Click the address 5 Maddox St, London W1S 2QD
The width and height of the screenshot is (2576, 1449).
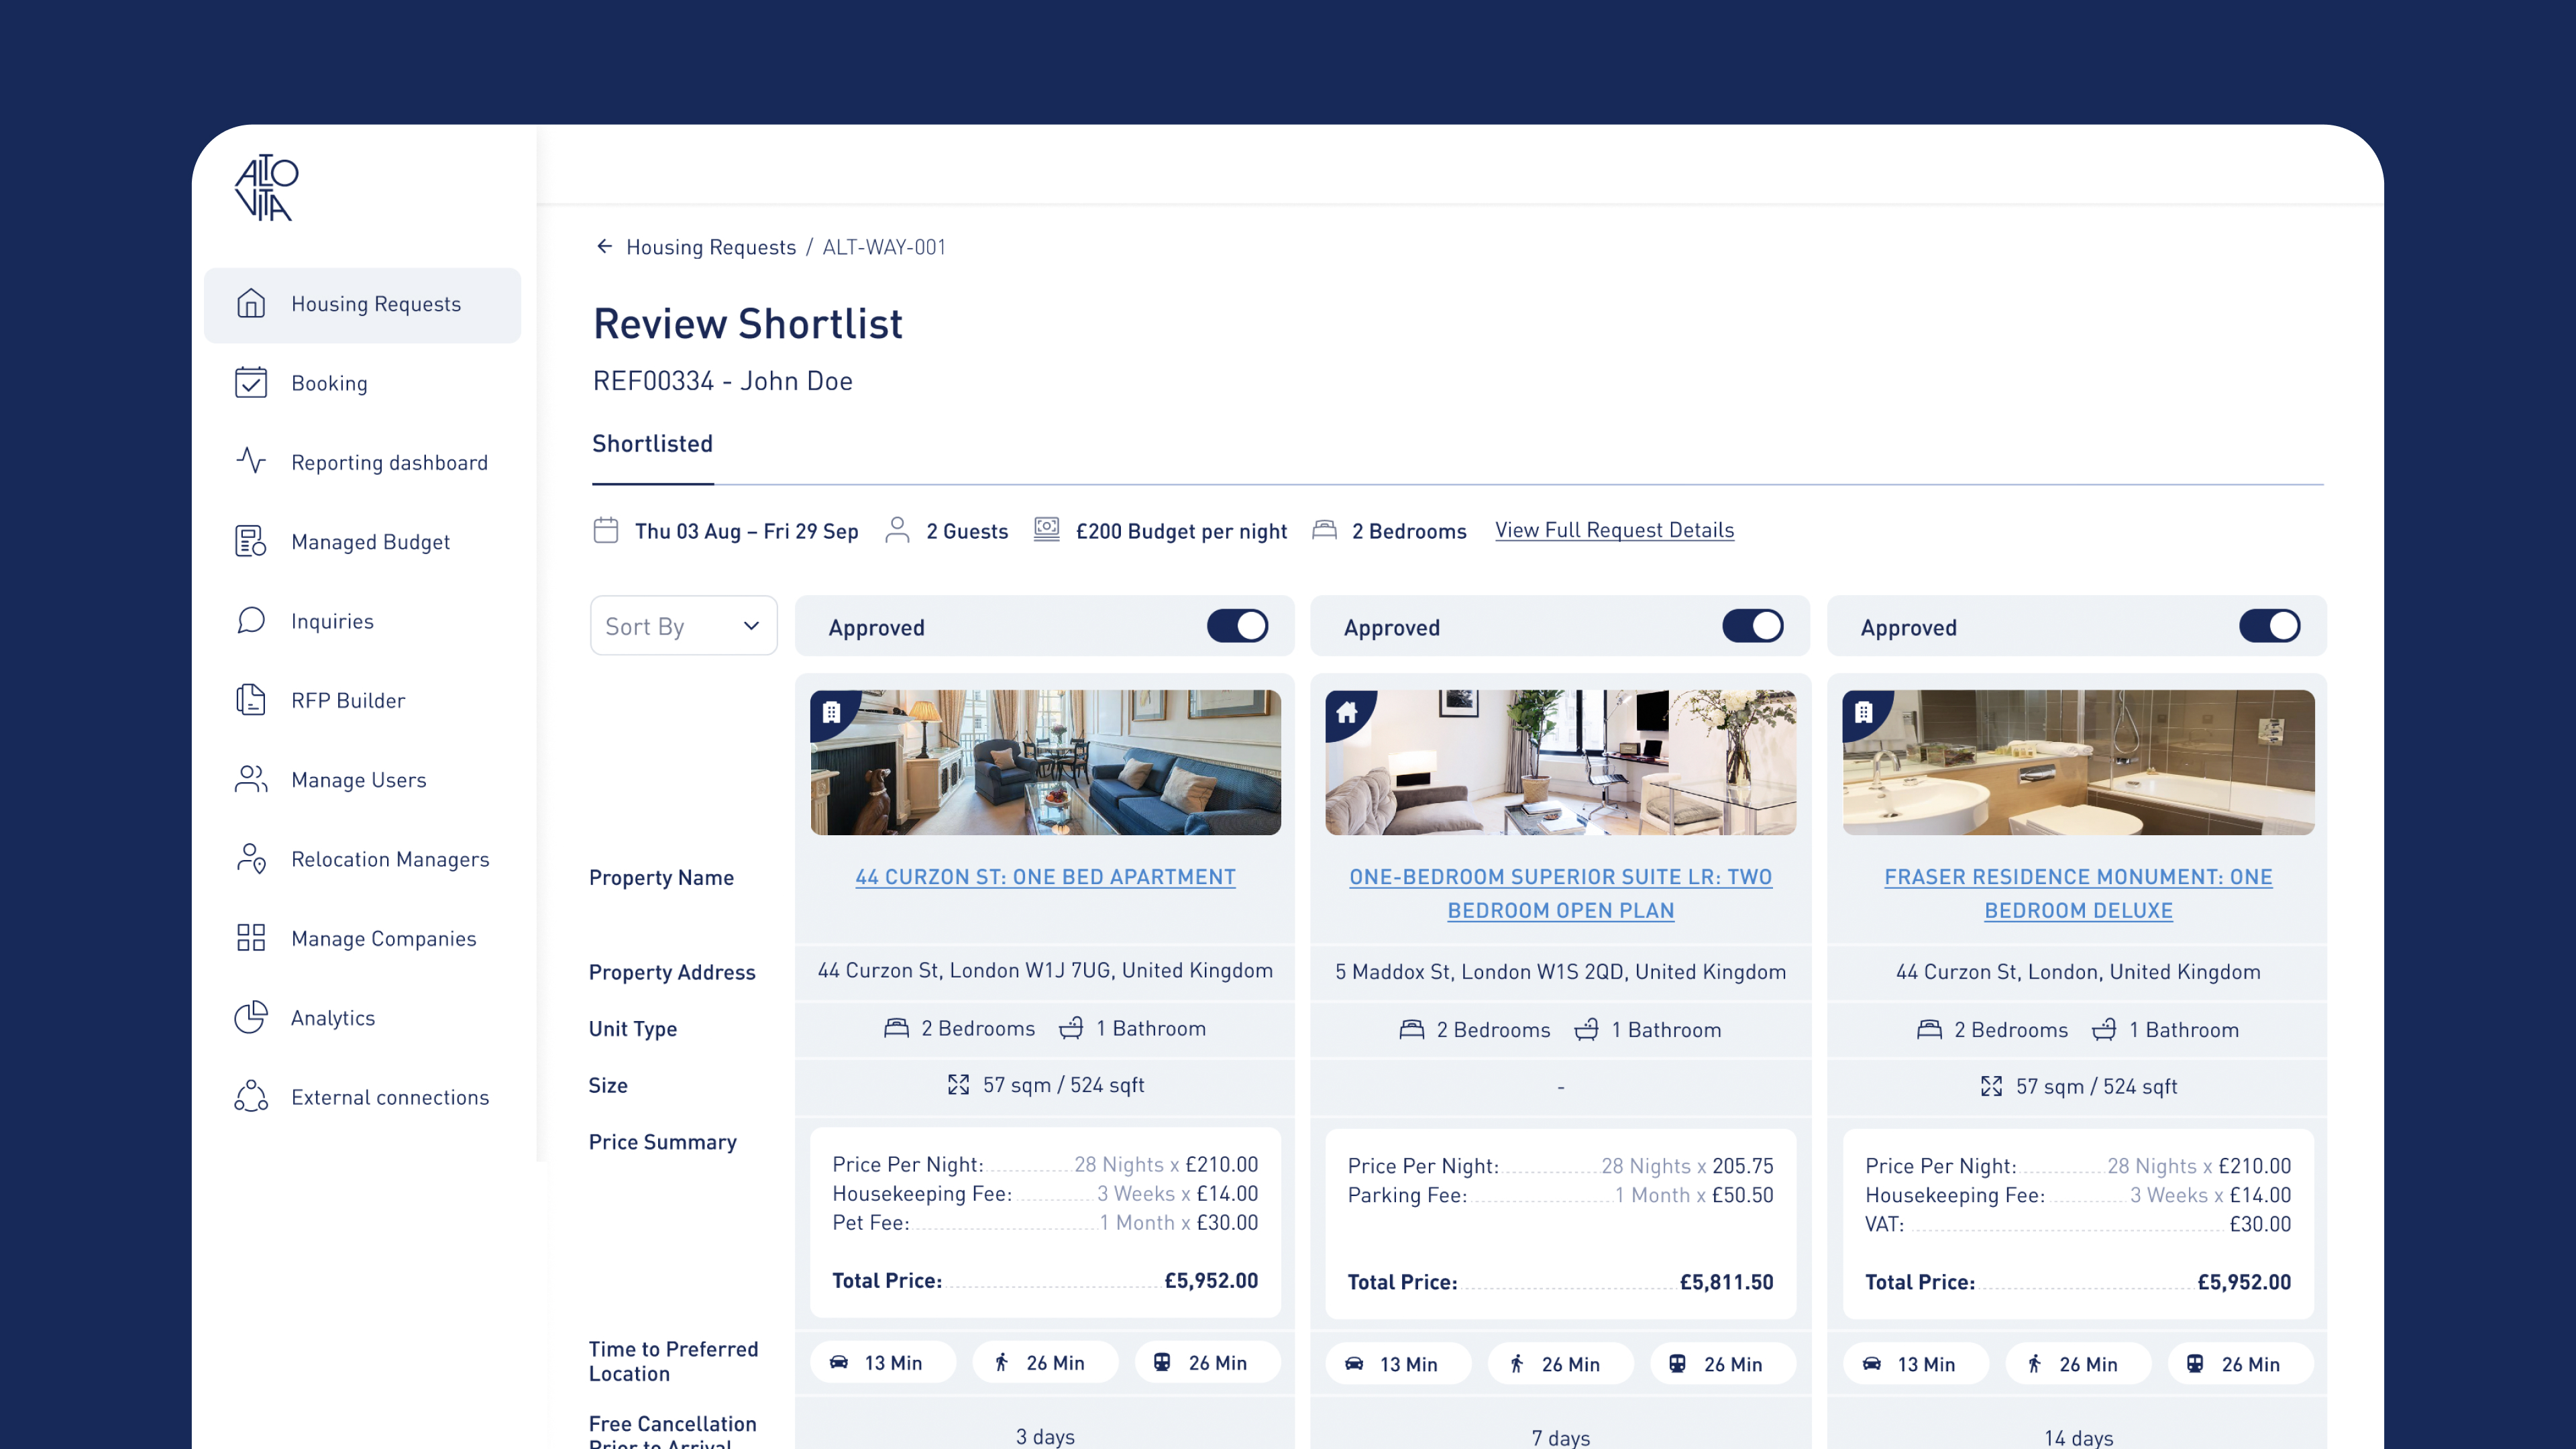coord(1560,972)
